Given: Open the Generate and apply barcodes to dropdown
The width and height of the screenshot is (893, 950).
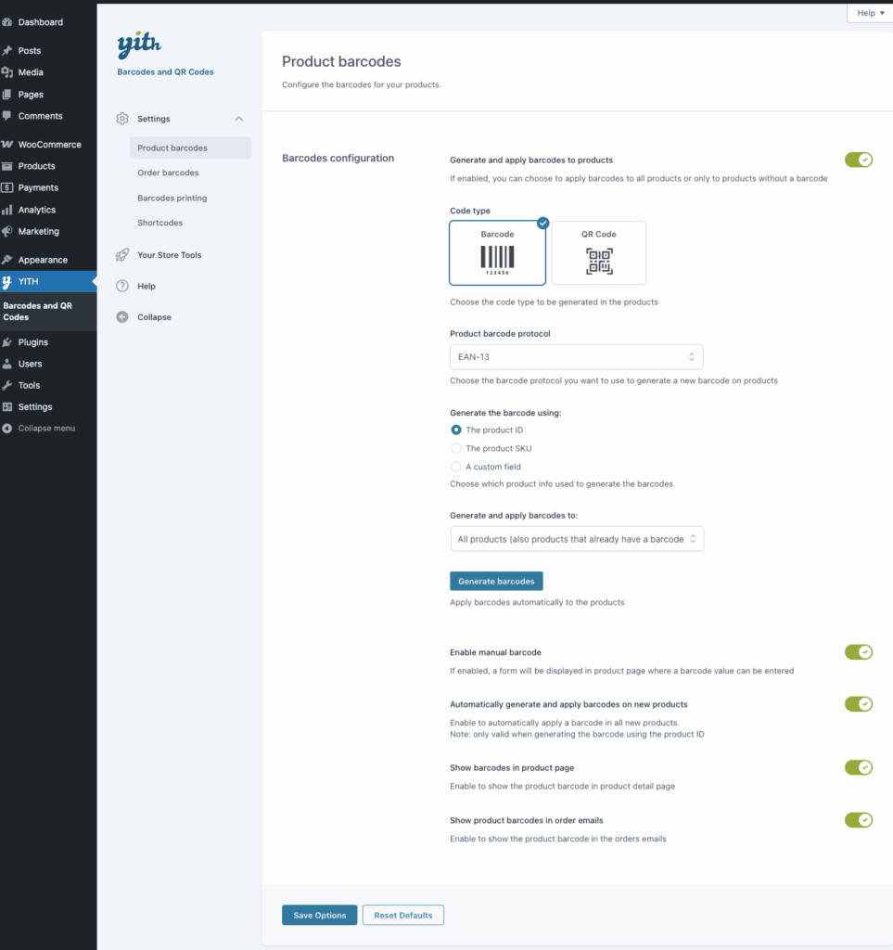Looking at the screenshot, I should click(576, 538).
